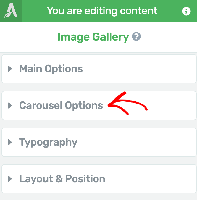Open the Main Options section label

51,69
